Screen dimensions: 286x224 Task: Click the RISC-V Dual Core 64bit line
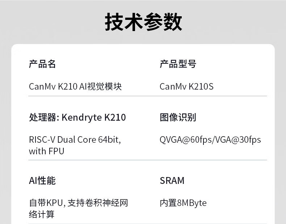point(75,140)
